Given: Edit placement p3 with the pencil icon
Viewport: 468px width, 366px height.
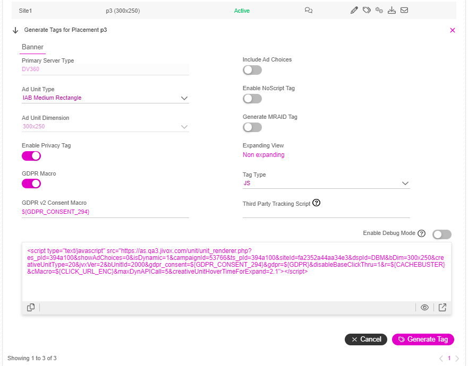Looking at the screenshot, I should click(354, 11).
